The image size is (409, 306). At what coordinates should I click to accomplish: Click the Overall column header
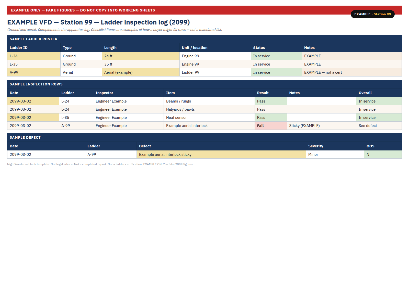(379, 93)
